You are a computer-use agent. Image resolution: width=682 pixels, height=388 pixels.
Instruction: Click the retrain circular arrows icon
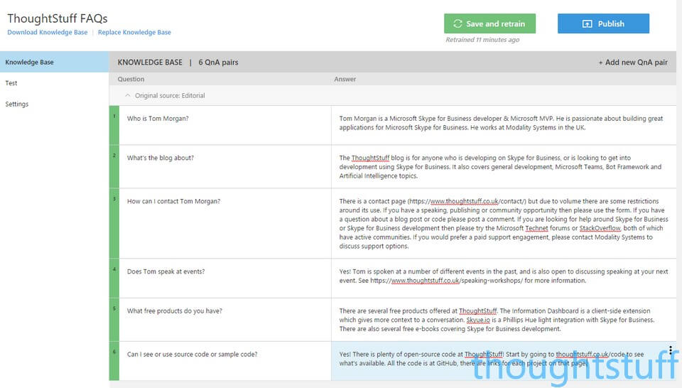[458, 23]
